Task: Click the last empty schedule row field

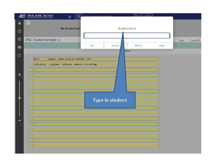Action: click(x=96, y=146)
